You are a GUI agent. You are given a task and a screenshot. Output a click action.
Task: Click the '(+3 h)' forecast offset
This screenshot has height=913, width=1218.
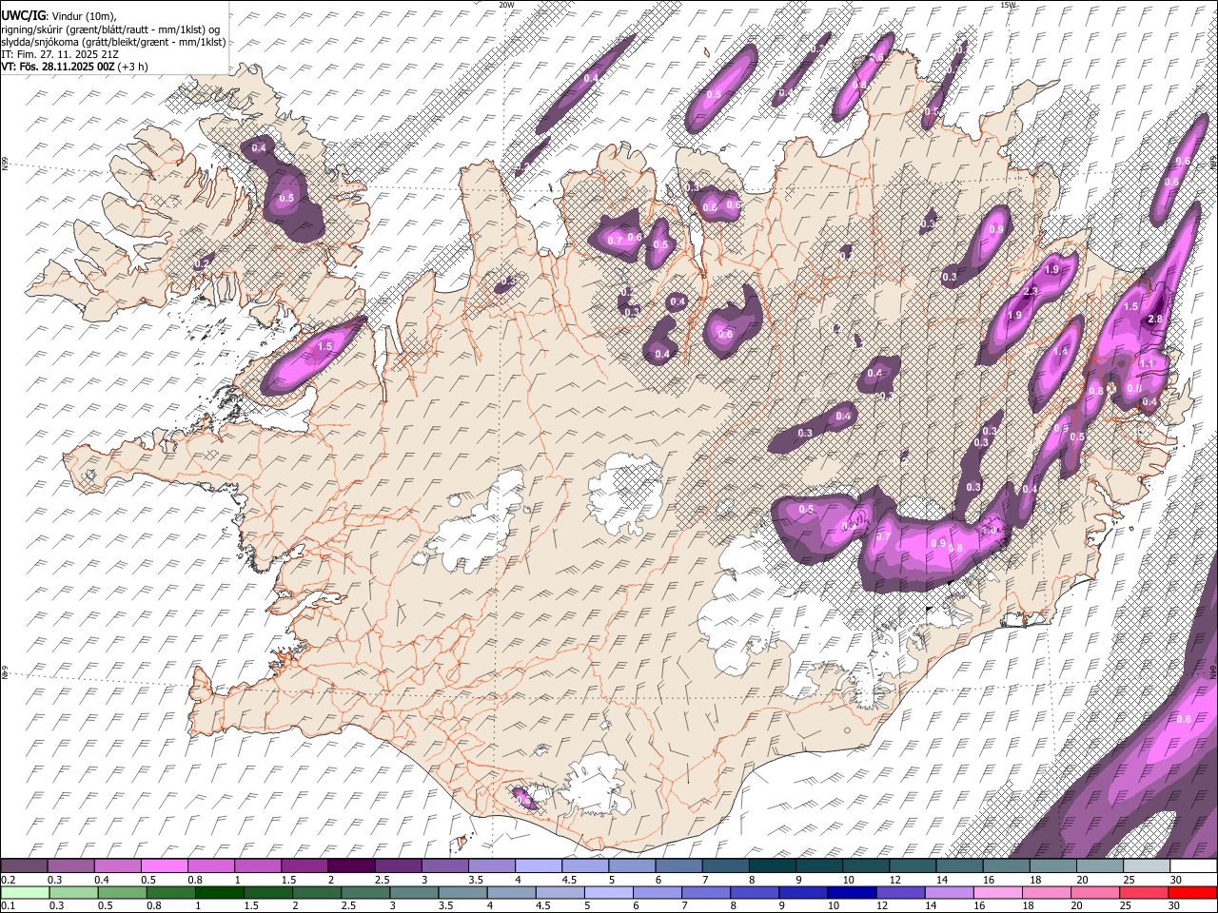point(133,67)
